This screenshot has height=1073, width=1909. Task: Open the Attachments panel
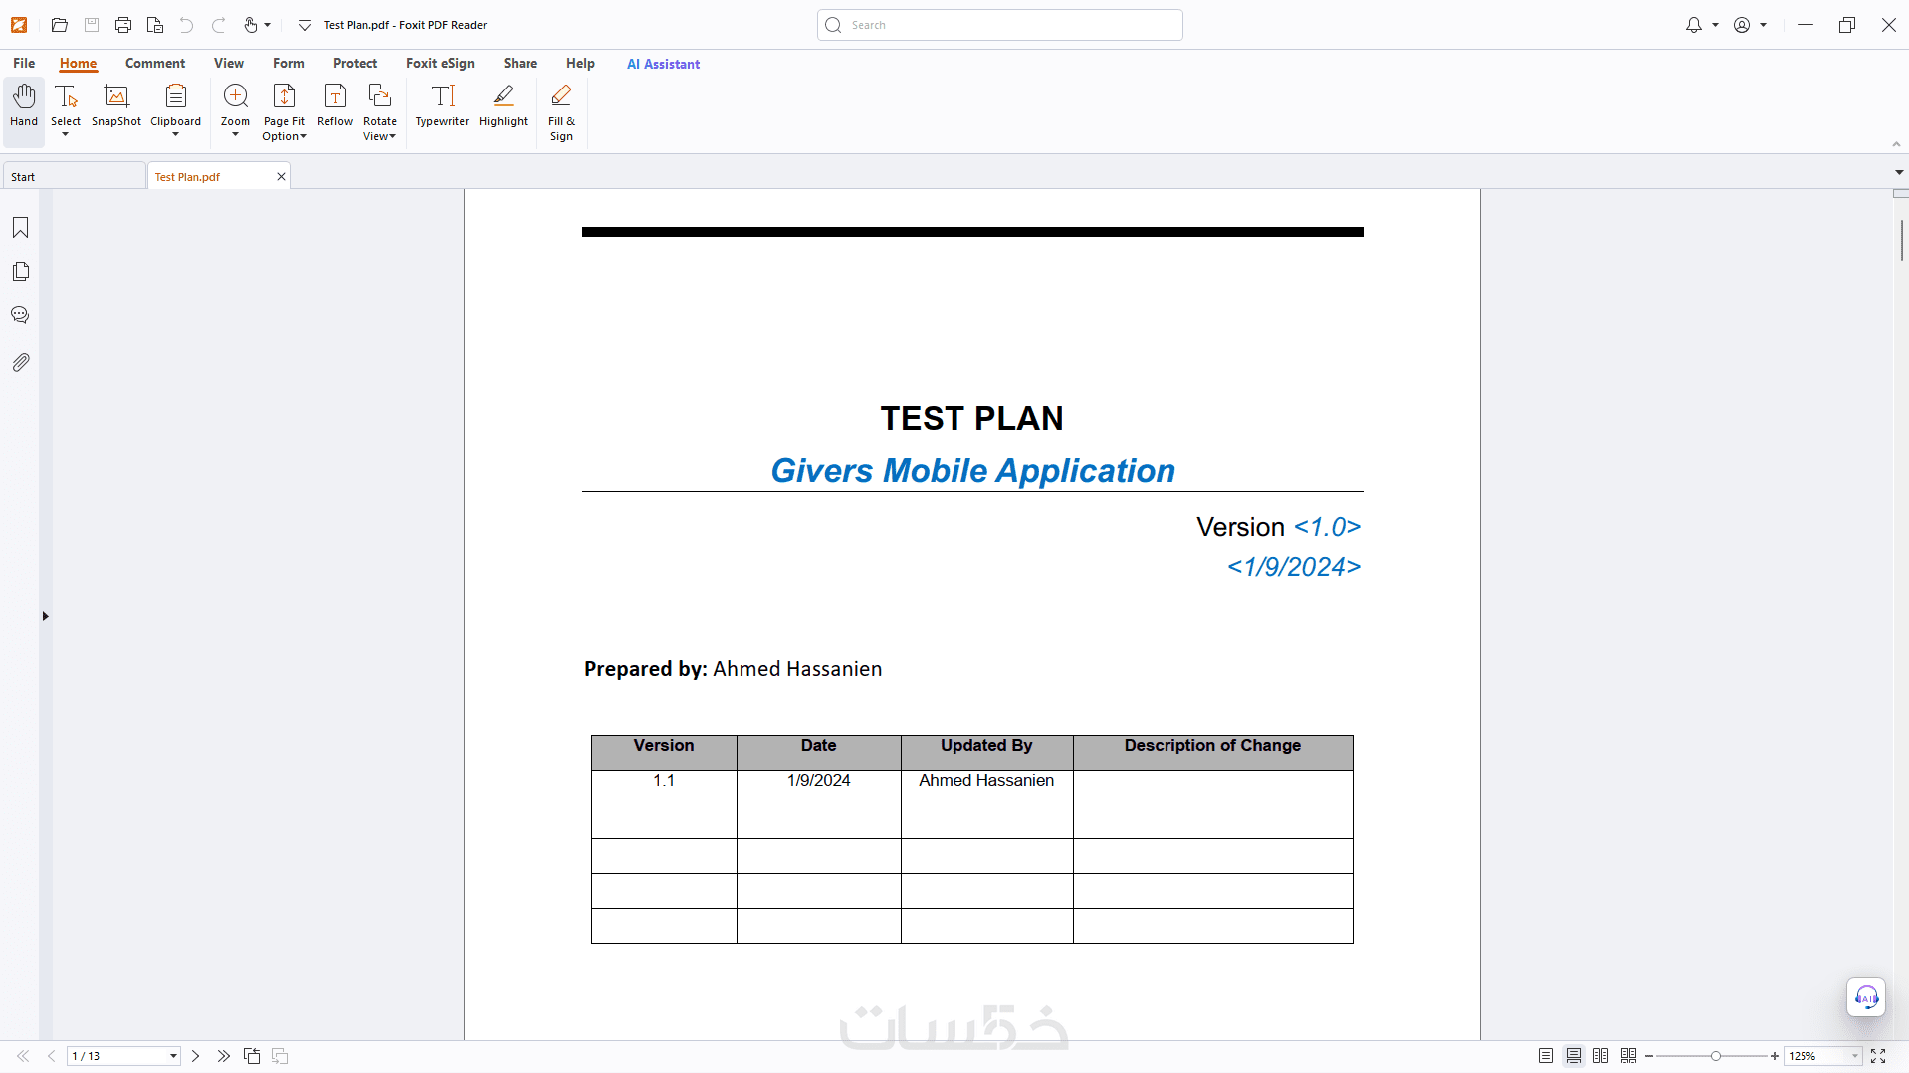point(20,362)
